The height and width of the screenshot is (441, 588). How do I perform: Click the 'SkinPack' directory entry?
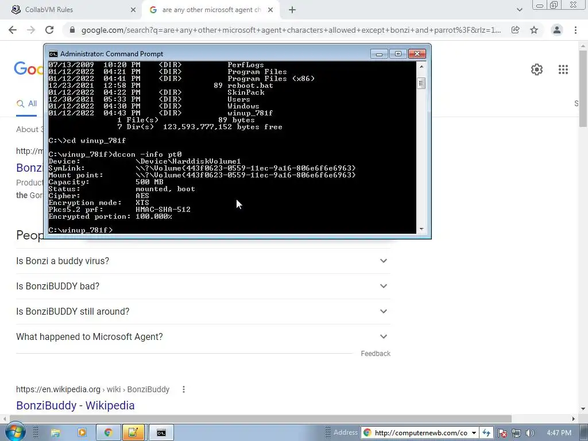point(246,92)
